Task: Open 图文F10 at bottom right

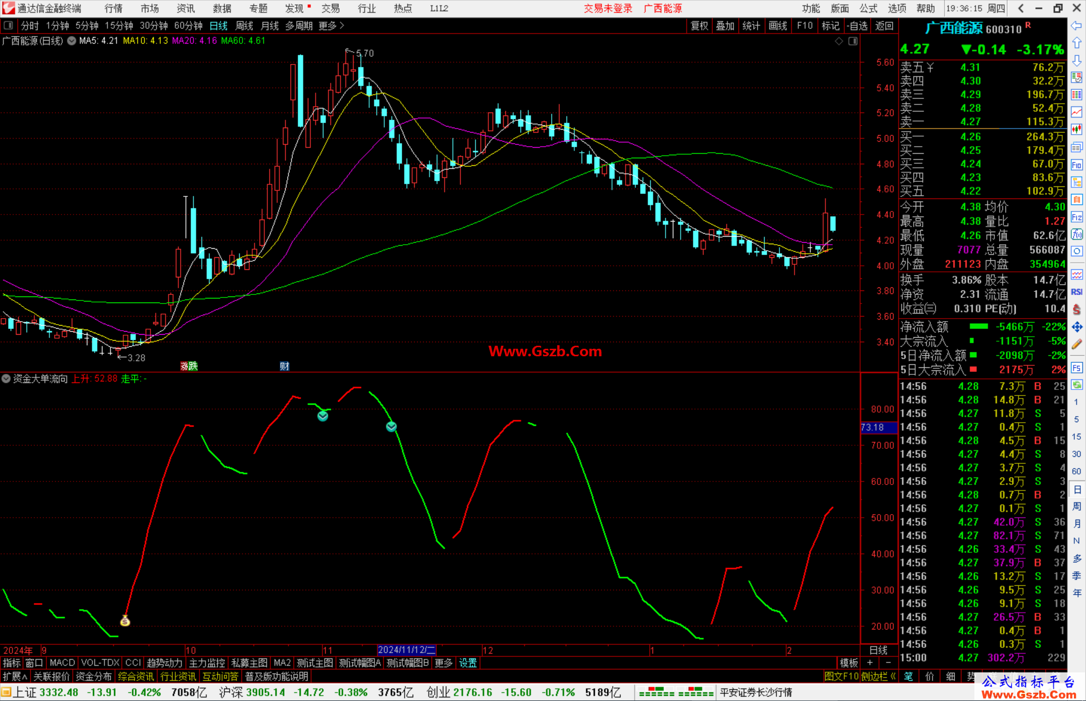Action: coord(842,676)
